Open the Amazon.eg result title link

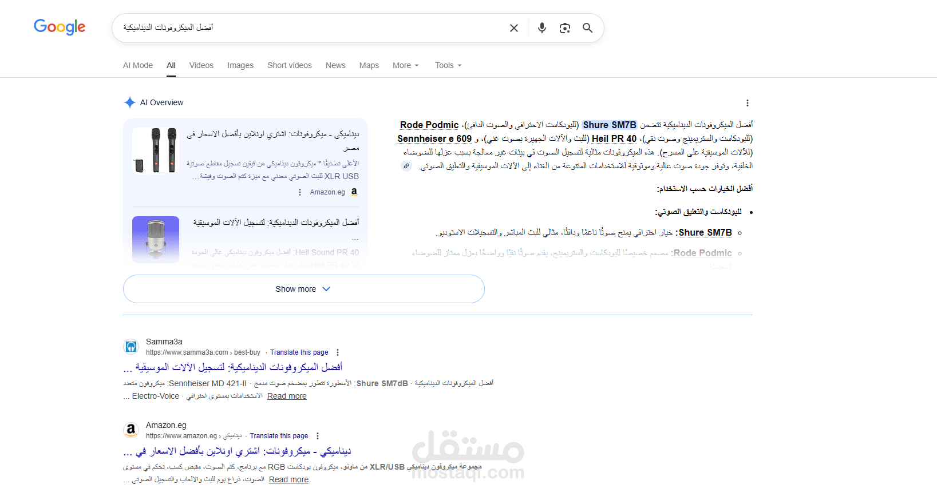(238, 451)
